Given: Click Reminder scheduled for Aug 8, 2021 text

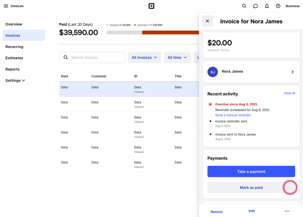Looking at the screenshot, I should click(242, 110).
